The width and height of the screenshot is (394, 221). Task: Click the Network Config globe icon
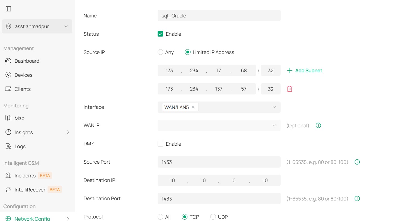point(8,219)
